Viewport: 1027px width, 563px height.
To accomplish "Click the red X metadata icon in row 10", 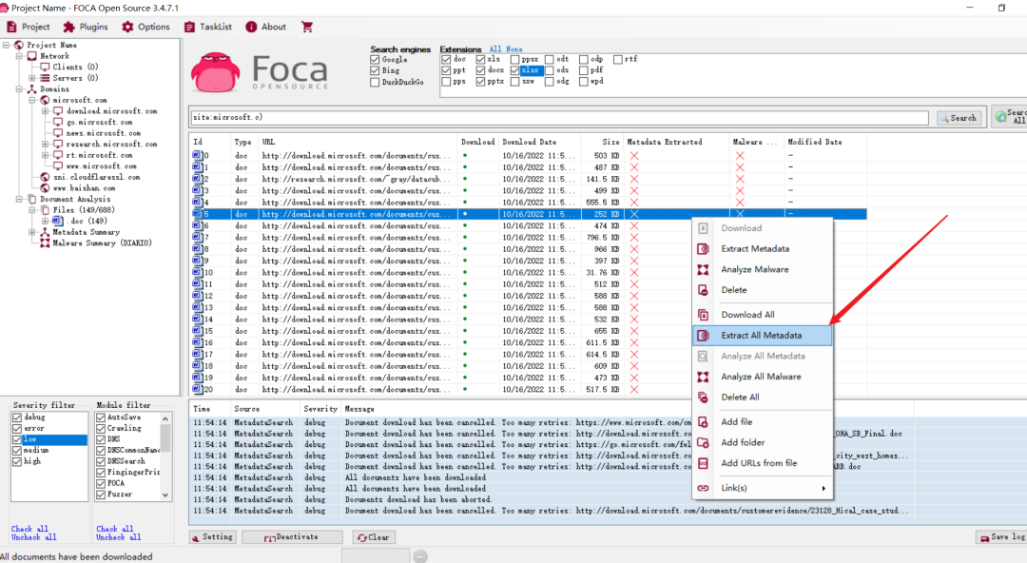I will (634, 273).
